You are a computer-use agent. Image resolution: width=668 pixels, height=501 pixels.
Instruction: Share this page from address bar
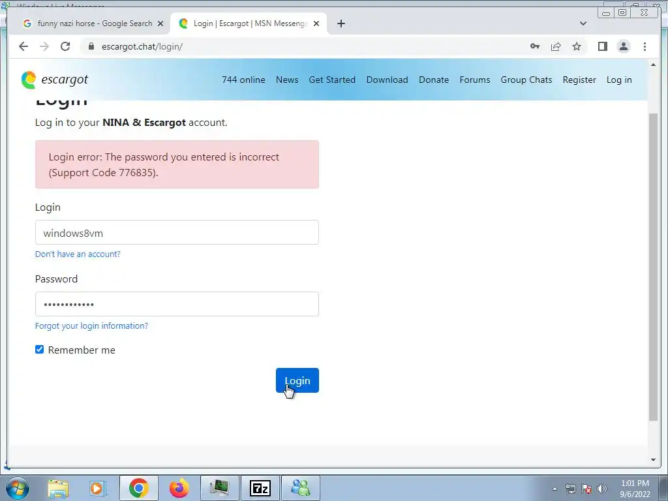[x=556, y=46]
